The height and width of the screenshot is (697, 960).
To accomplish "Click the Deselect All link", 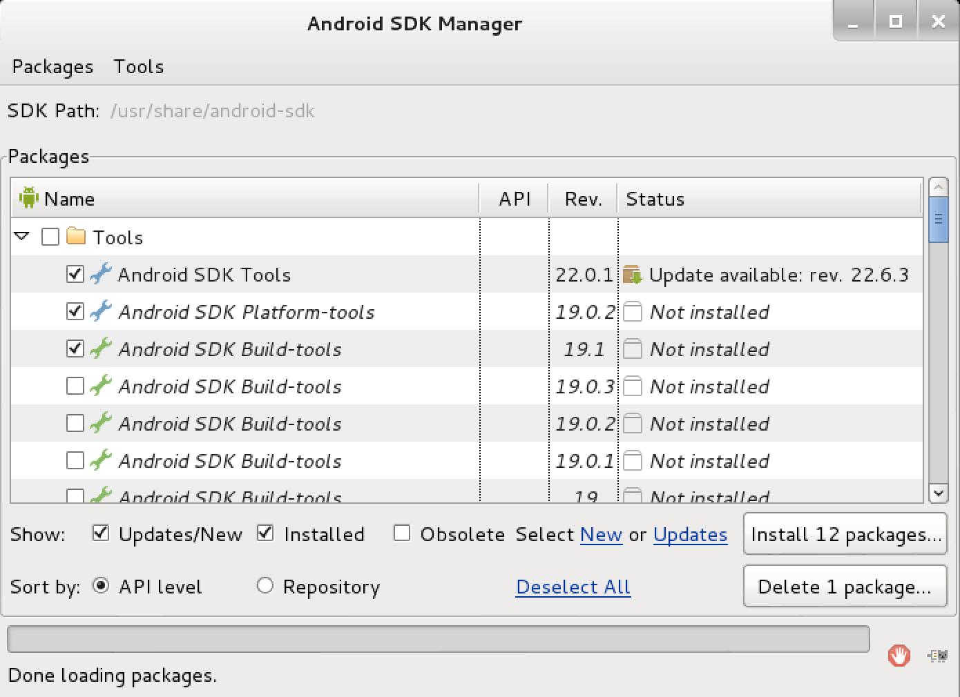I will coord(573,587).
